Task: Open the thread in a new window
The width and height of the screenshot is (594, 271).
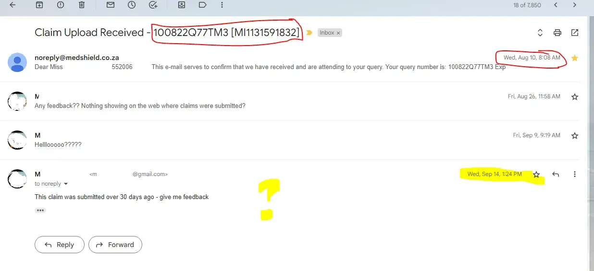Action: point(575,33)
